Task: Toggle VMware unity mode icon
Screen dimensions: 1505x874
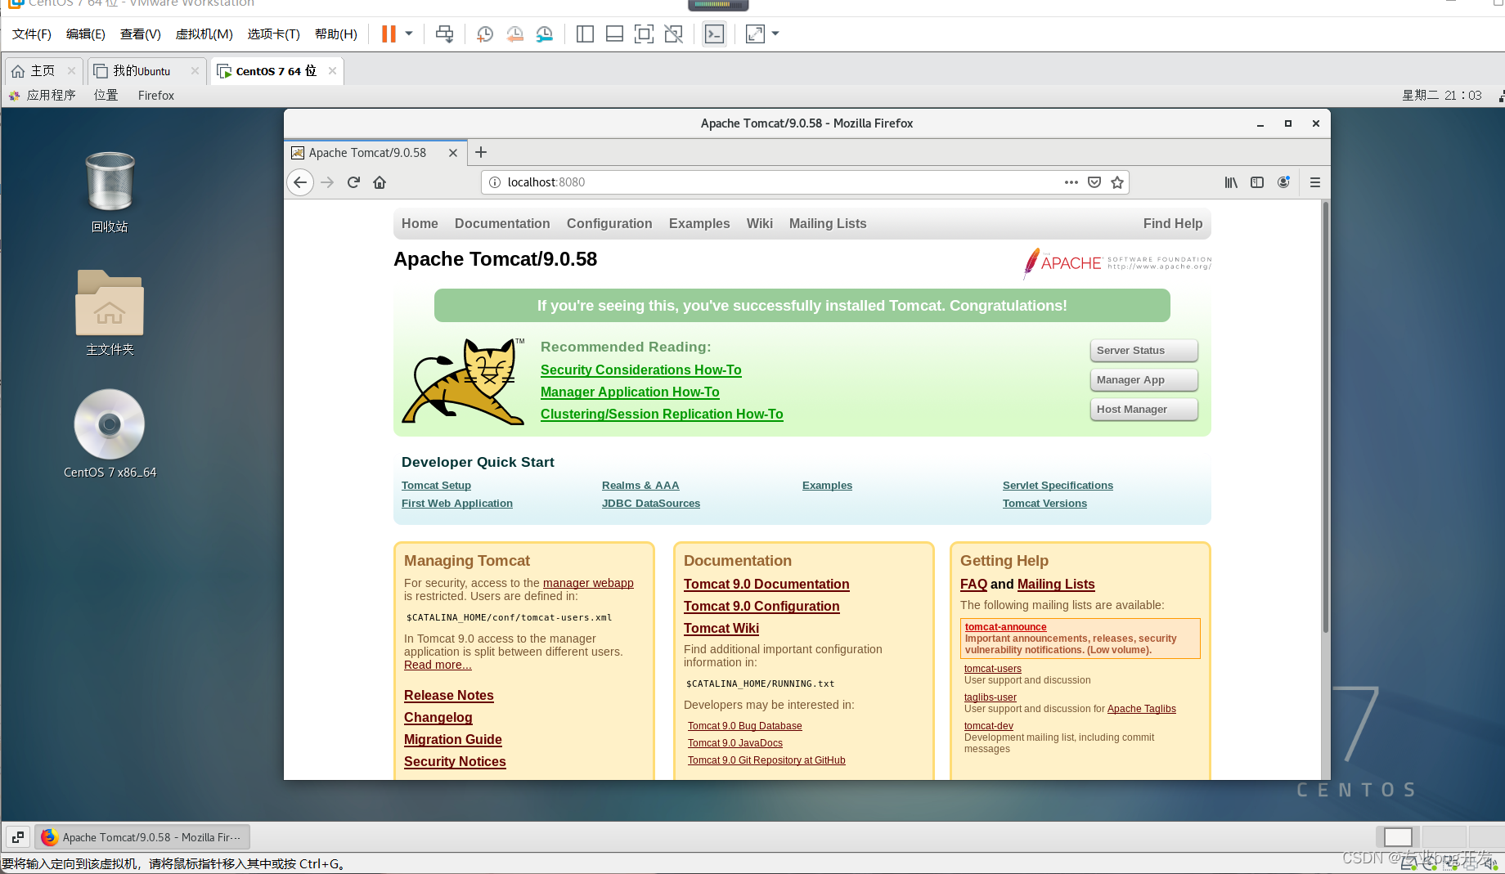Action: coord(673,34)
